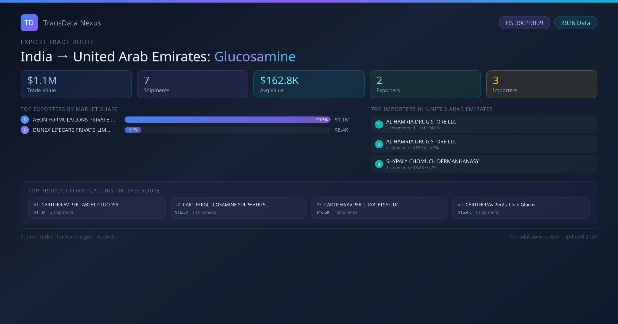Open the $162.8K Avg Value card
618x324 pixels.
click(309, 84)
